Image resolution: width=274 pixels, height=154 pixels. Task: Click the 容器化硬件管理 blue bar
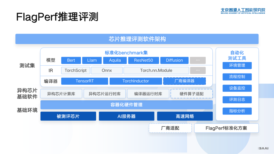point(126,105)
